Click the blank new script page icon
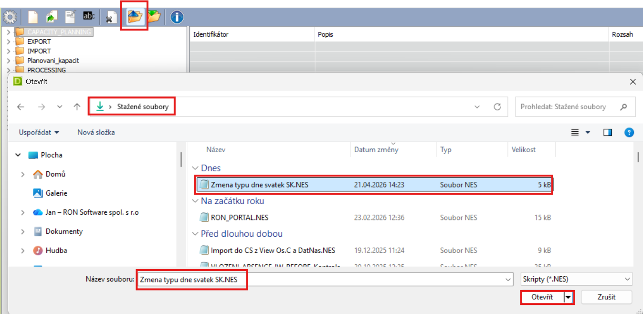The height and width of the screenshot is (314, 643). (x=32, y=18)
